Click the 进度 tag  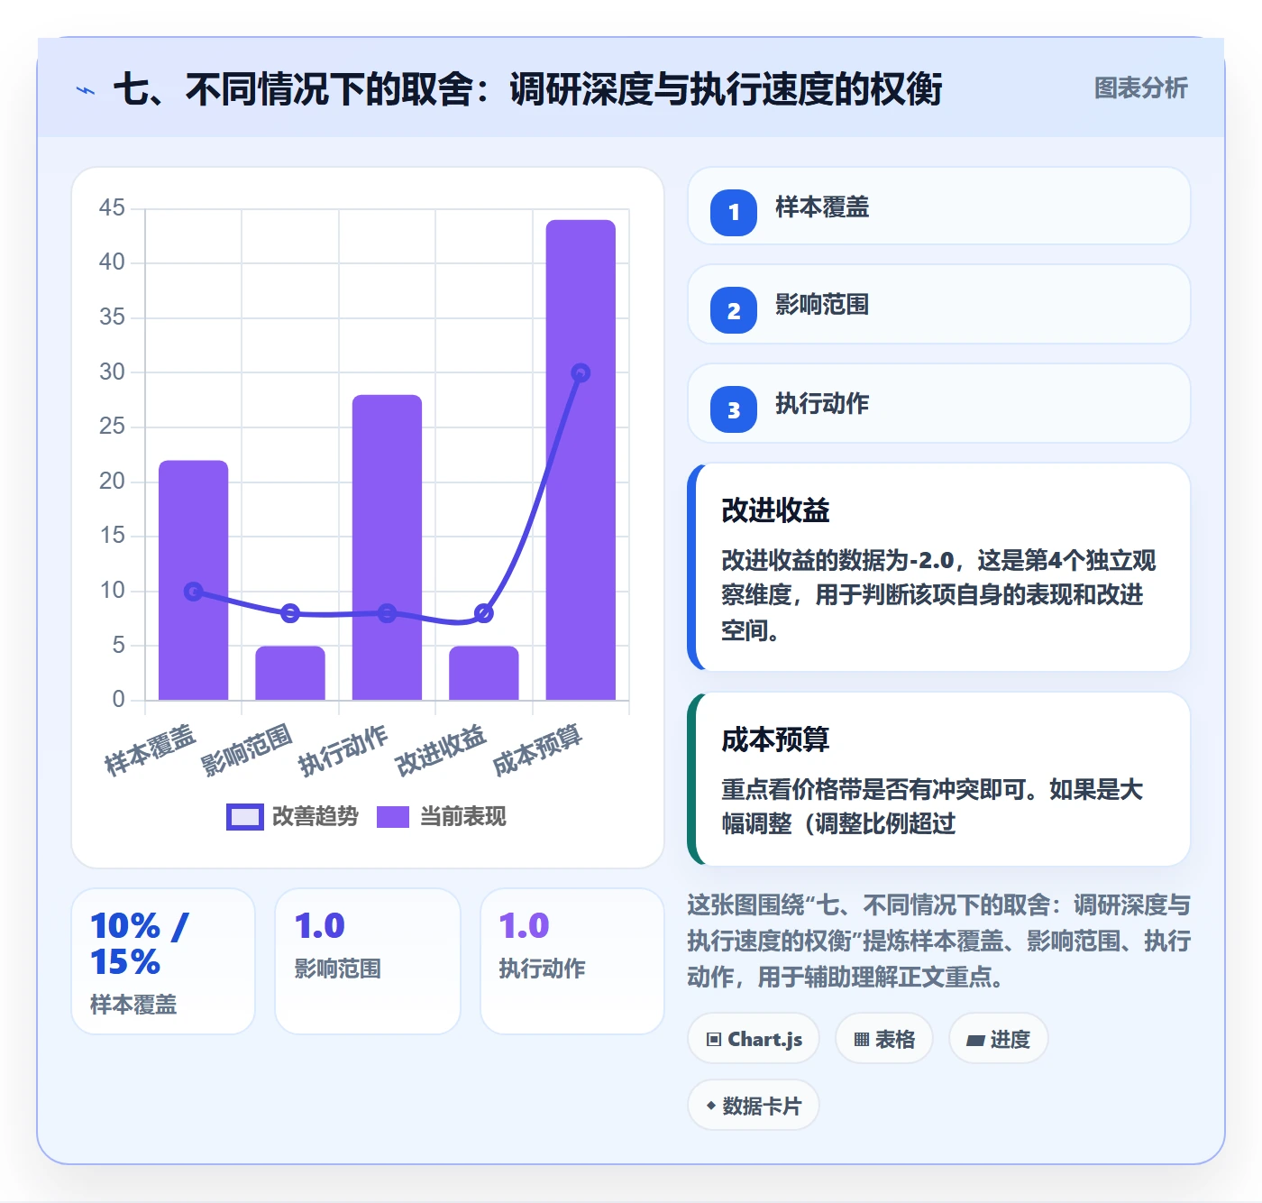(x=998, y=1039)
